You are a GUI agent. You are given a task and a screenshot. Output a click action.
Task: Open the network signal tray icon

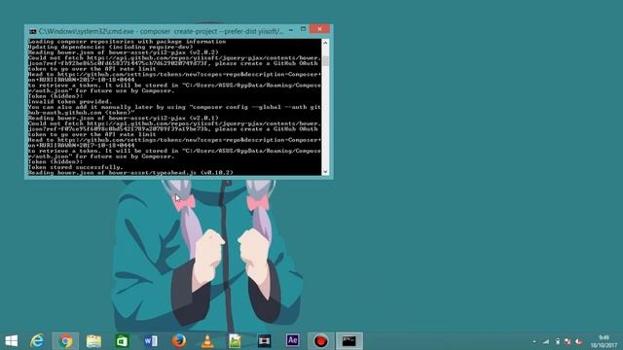pos(546,341)
